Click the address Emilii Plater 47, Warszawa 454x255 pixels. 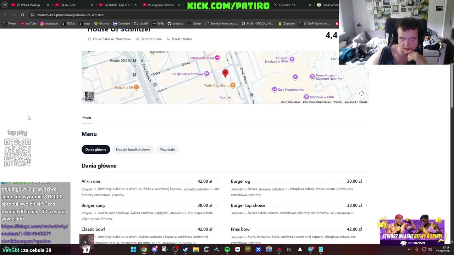click(x=109, y=39)
